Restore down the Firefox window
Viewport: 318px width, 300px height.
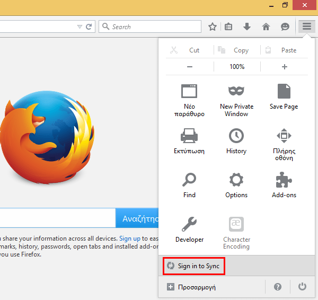(x=285, y=5)
